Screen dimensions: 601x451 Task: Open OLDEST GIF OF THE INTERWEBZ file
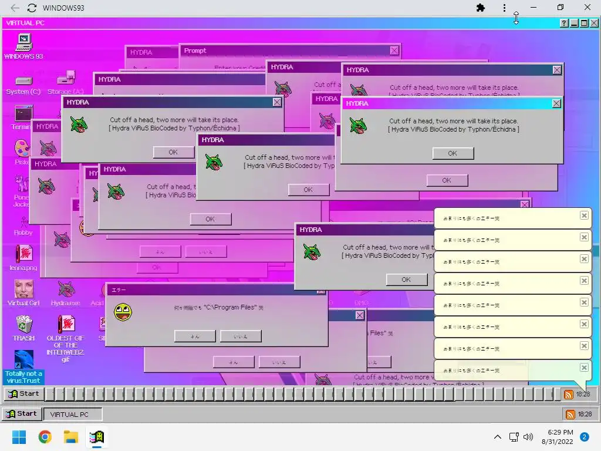[x=66, y=338]
